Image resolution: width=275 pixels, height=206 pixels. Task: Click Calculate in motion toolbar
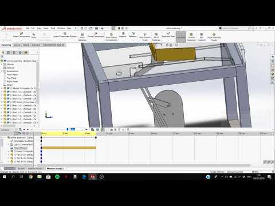[x=20, y=129]
